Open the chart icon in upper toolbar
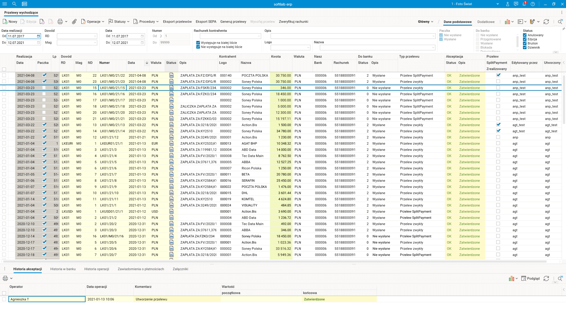The image size is (566, 318). tap(507, 21)
